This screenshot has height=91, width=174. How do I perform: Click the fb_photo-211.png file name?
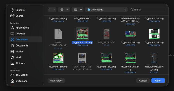[58, 67]
